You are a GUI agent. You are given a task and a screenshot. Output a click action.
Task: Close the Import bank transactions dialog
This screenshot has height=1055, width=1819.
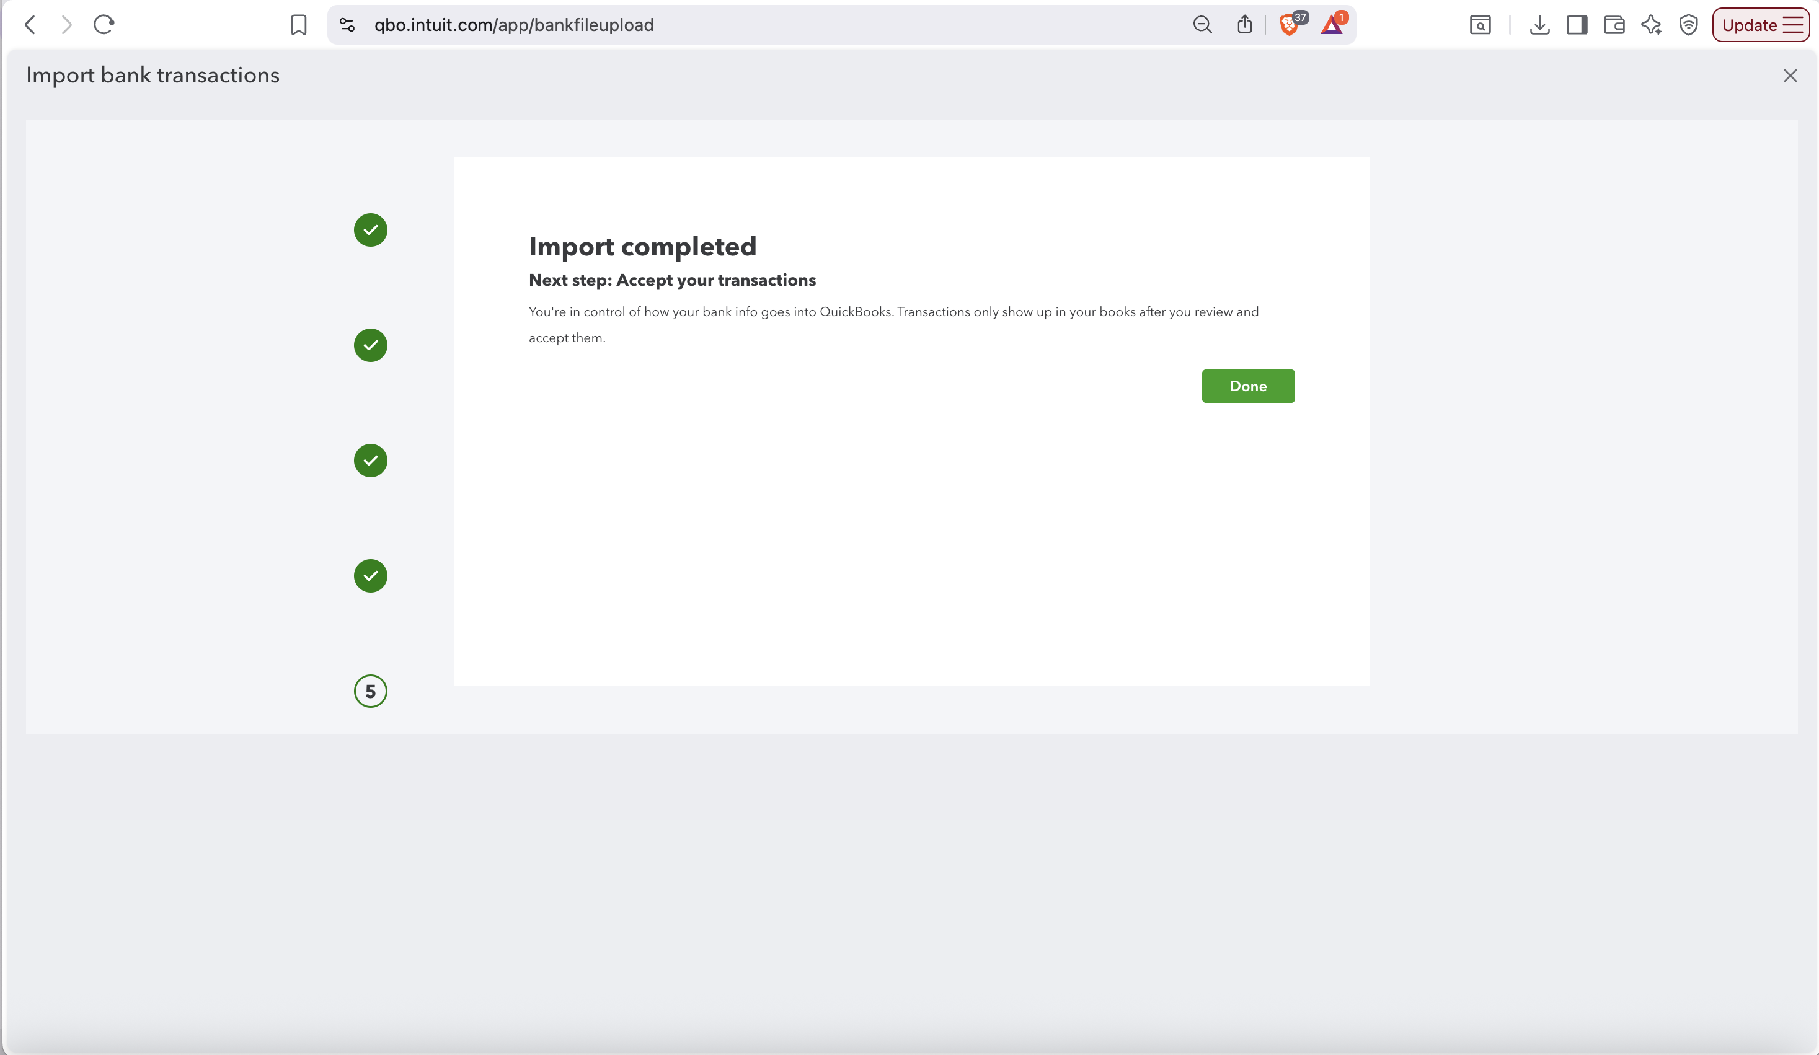tap(1789, 76)
